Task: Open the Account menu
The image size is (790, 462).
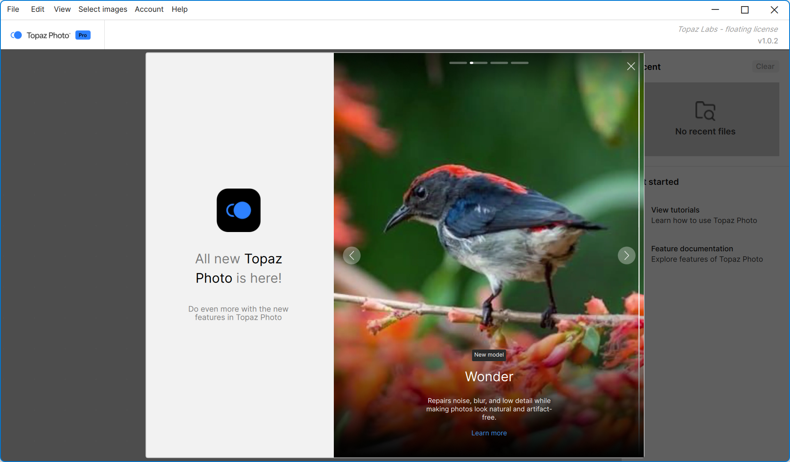Action: (x=149, y=9)
